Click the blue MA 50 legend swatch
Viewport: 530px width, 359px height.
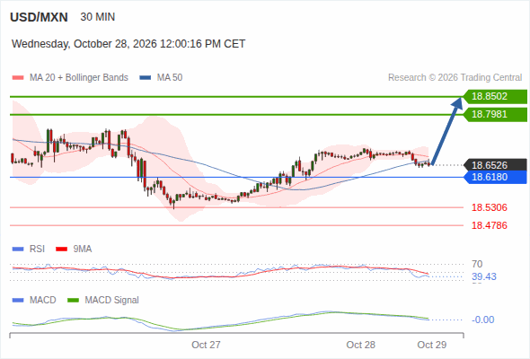tap(146, 78)
